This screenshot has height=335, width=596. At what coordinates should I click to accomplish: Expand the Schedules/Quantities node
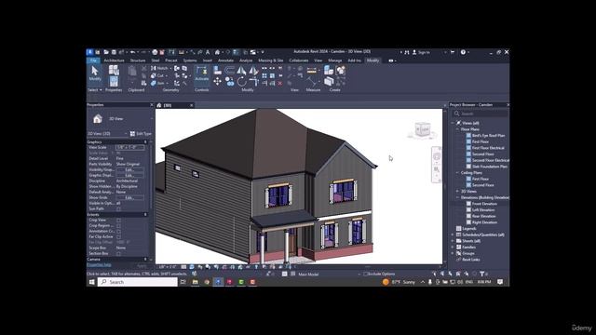pos(453,234)
